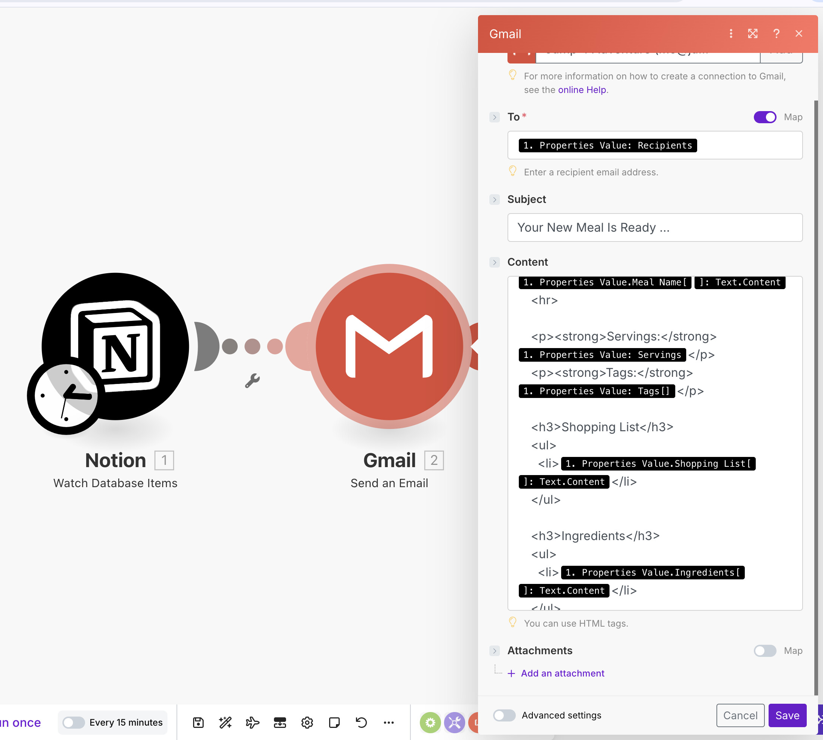Turn on Every 15 minutes scheduling
823x740 pixels.
pyautogui.click(x=74, y=723)
